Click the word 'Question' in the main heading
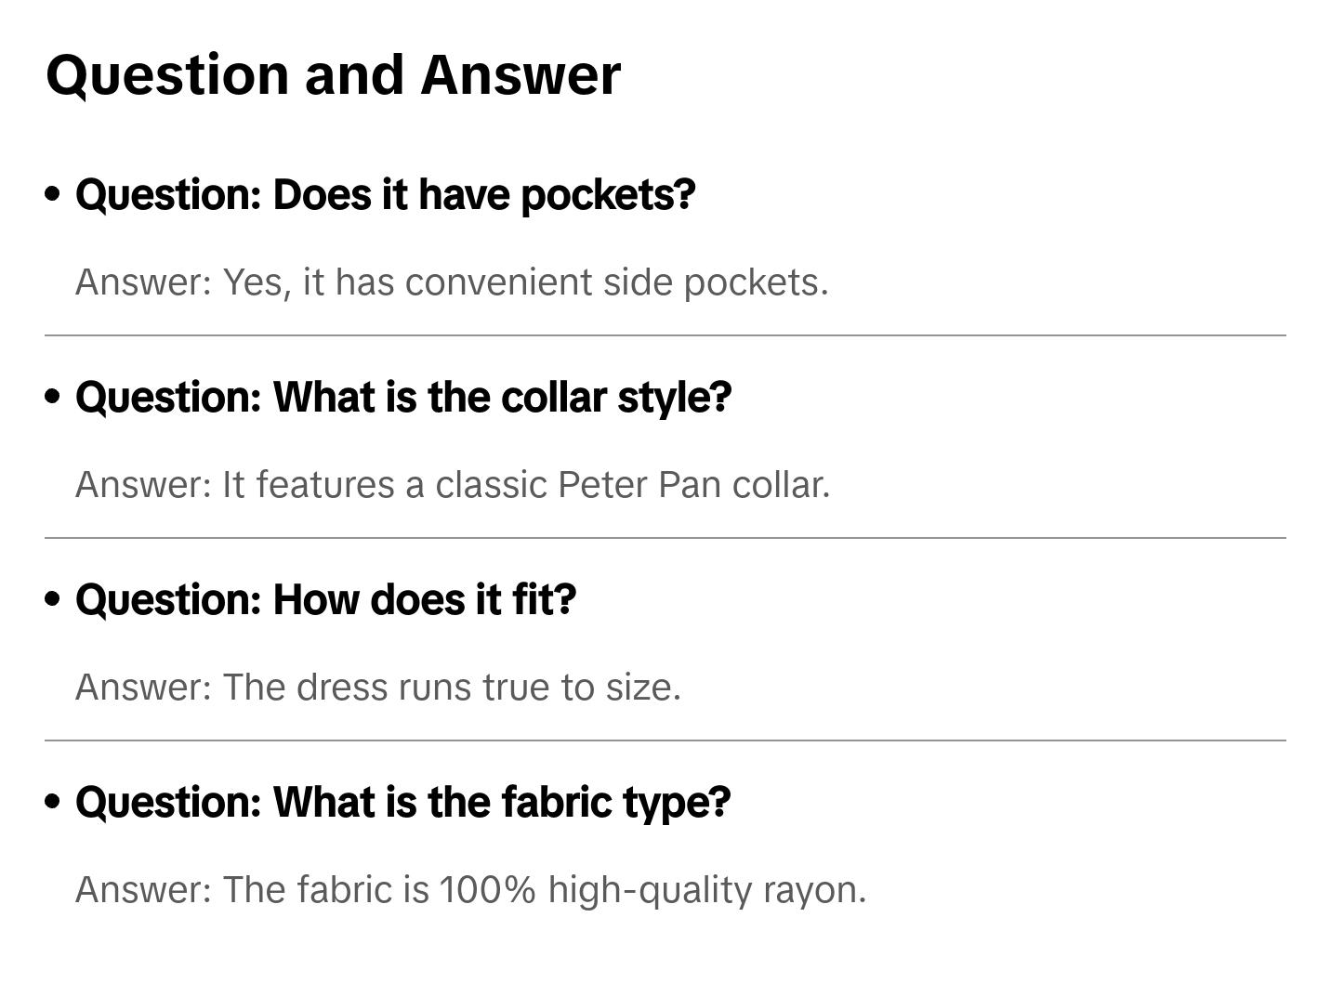 pos(167,75)
